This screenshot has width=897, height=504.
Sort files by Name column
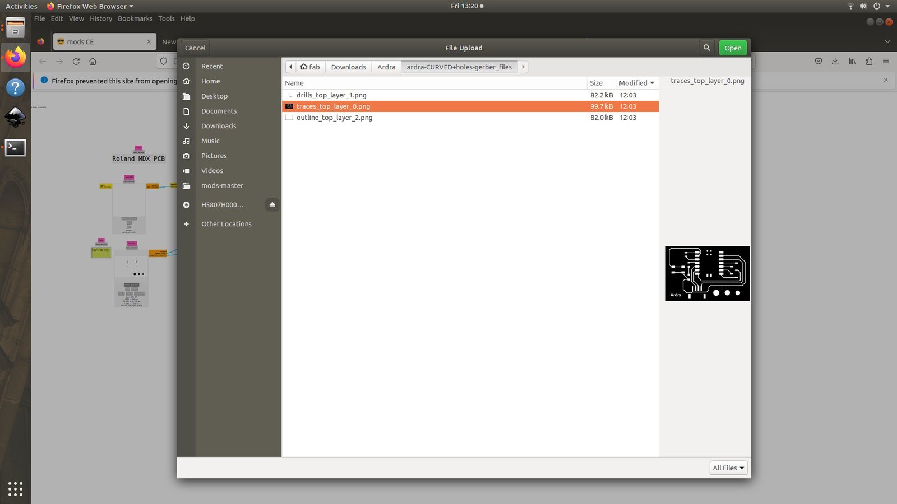tap(434, 83)
